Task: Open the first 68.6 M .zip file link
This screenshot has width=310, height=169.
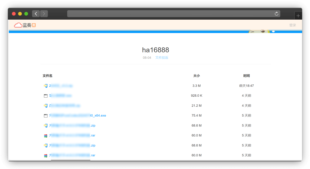Action: click(x=73, y=125)
